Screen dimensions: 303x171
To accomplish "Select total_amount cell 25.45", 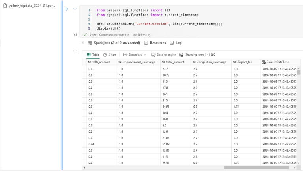I will pyautogui.click(x=176, y=163).
